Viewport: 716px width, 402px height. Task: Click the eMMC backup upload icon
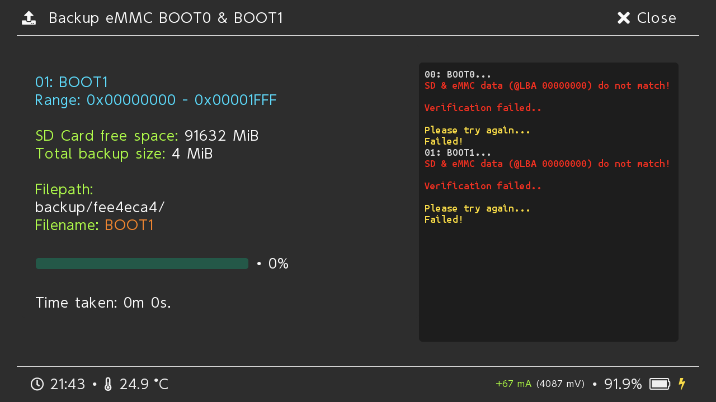click(x=29, y=17)
